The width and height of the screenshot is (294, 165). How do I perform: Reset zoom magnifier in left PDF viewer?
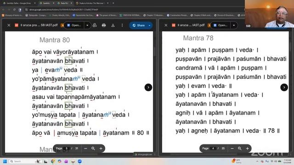[x=93, y=148]
